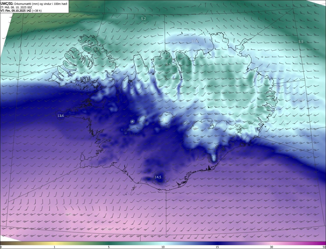The height and width of the screenshot is (249, 326).
Task: Select the 5.5 label on the northern peninsula
Action: (168, 64)
